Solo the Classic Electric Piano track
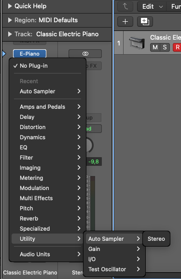This screenshot has width=181, height=279. pos(165,47)
